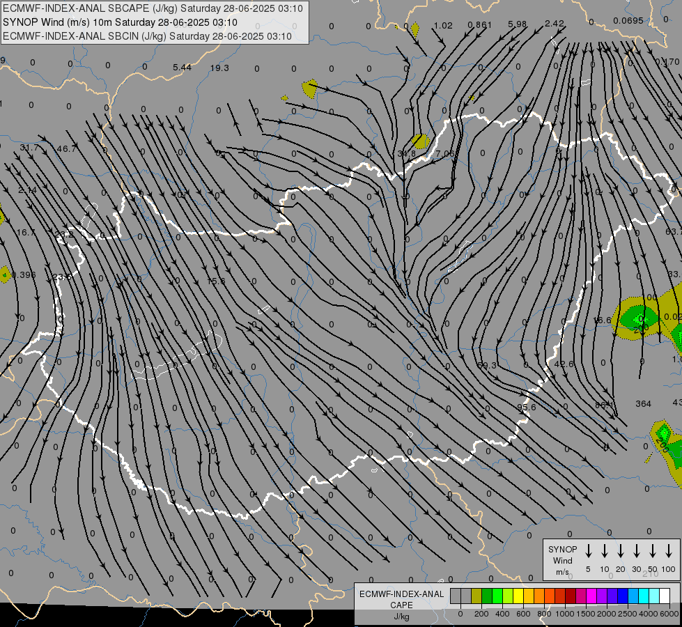Image resolution: width=682 pixels, height=627 pixels.
Task: Click the 1.02 value on the map
Action: click(x=443, y=26)
